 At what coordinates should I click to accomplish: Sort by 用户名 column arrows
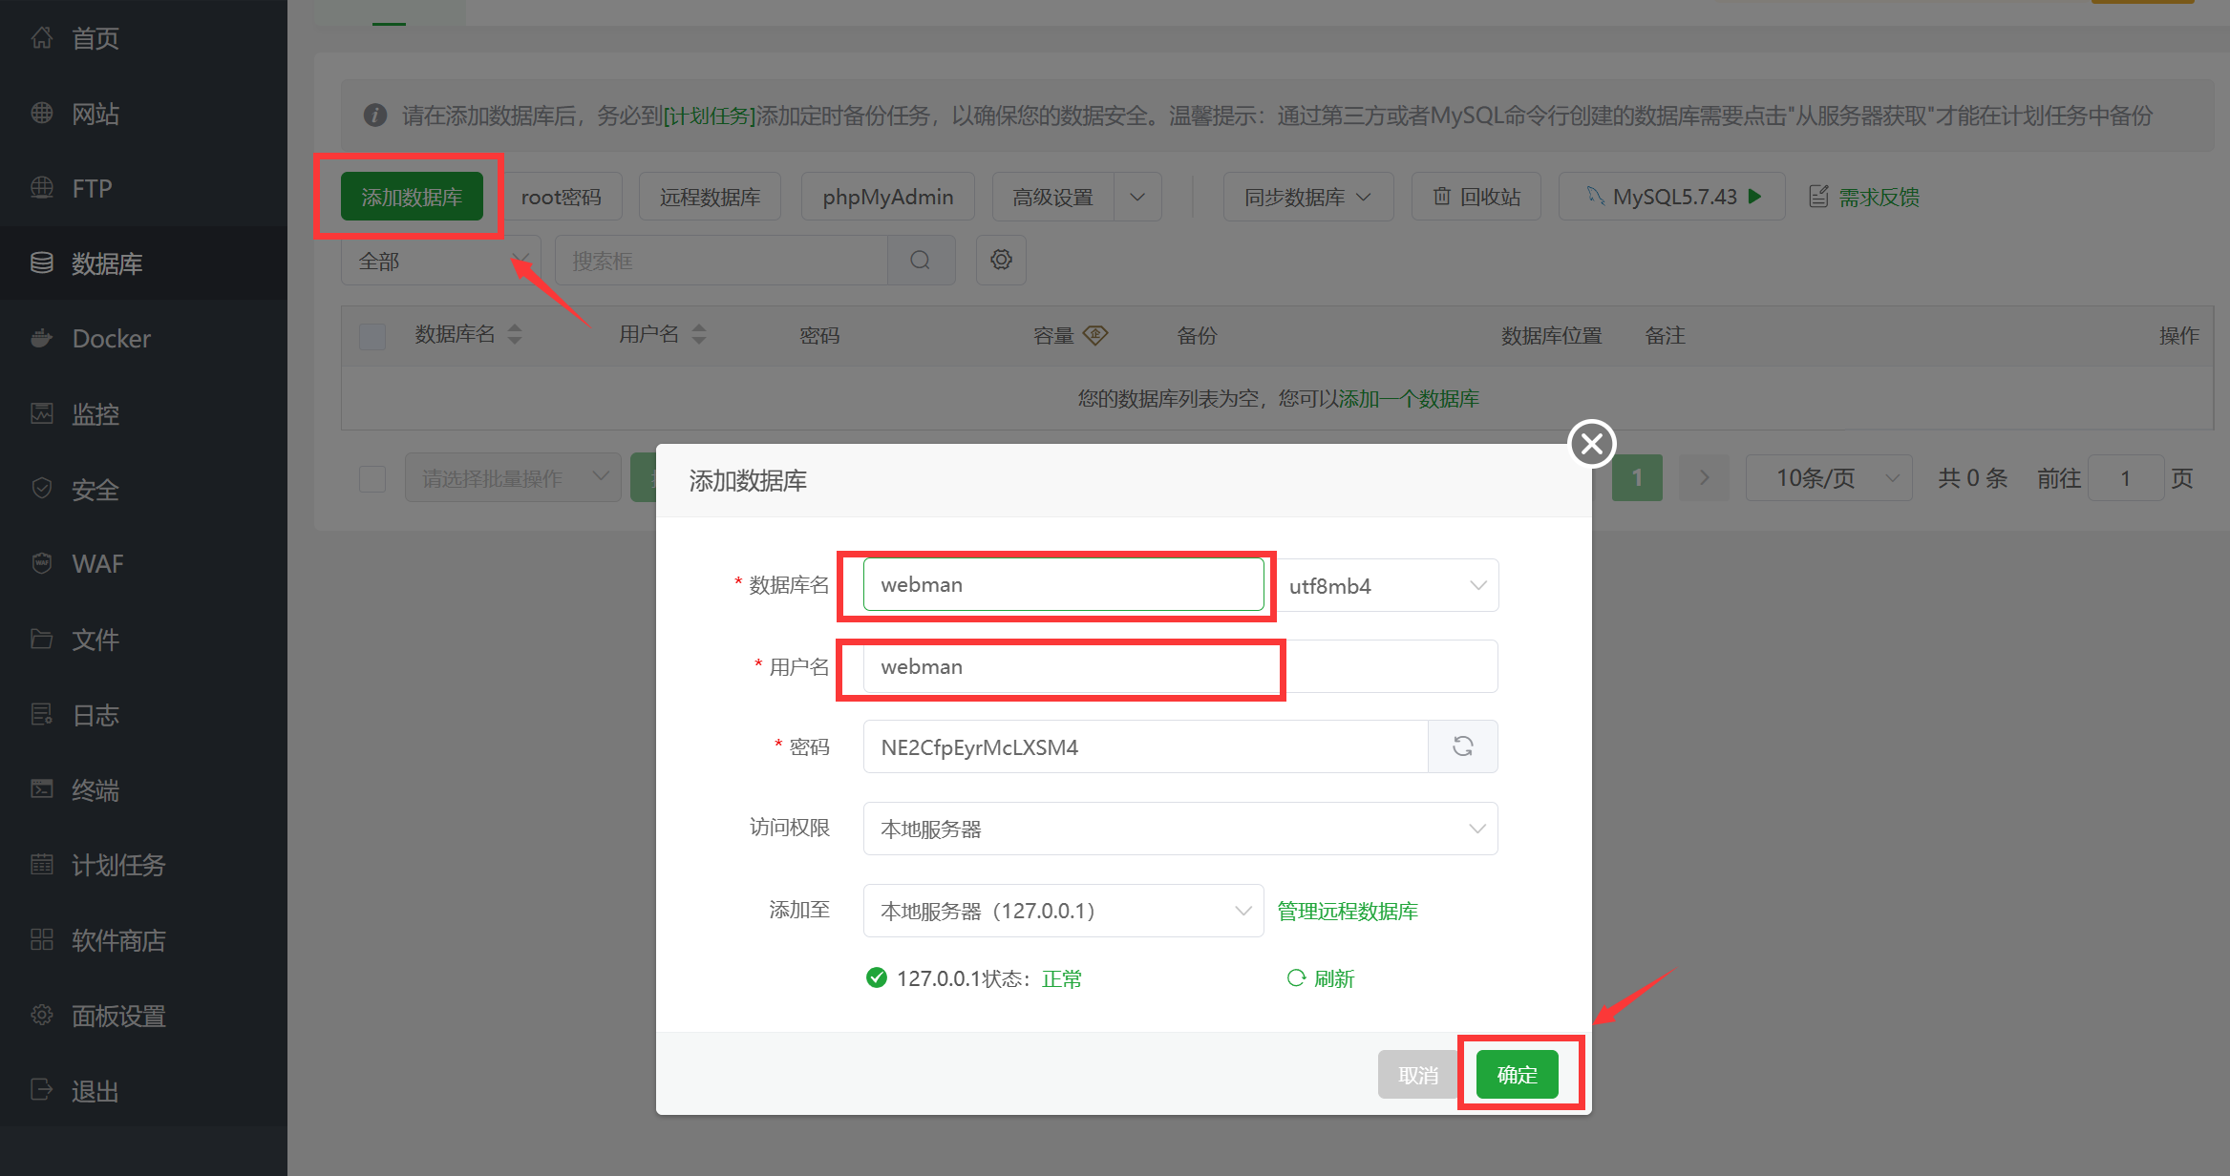pyautogui.click(x=699, y=334)
